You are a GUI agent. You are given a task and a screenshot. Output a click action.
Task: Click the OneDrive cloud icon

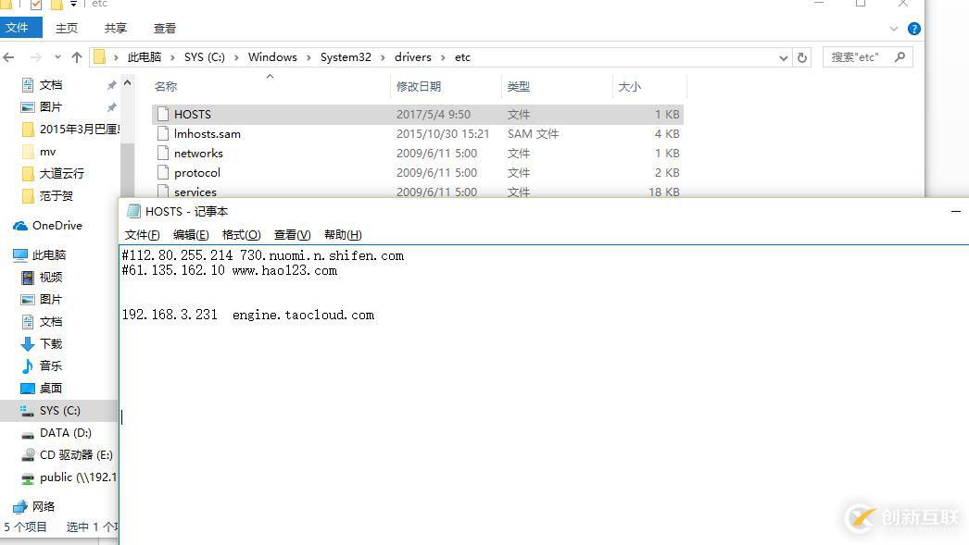point(20,226)
